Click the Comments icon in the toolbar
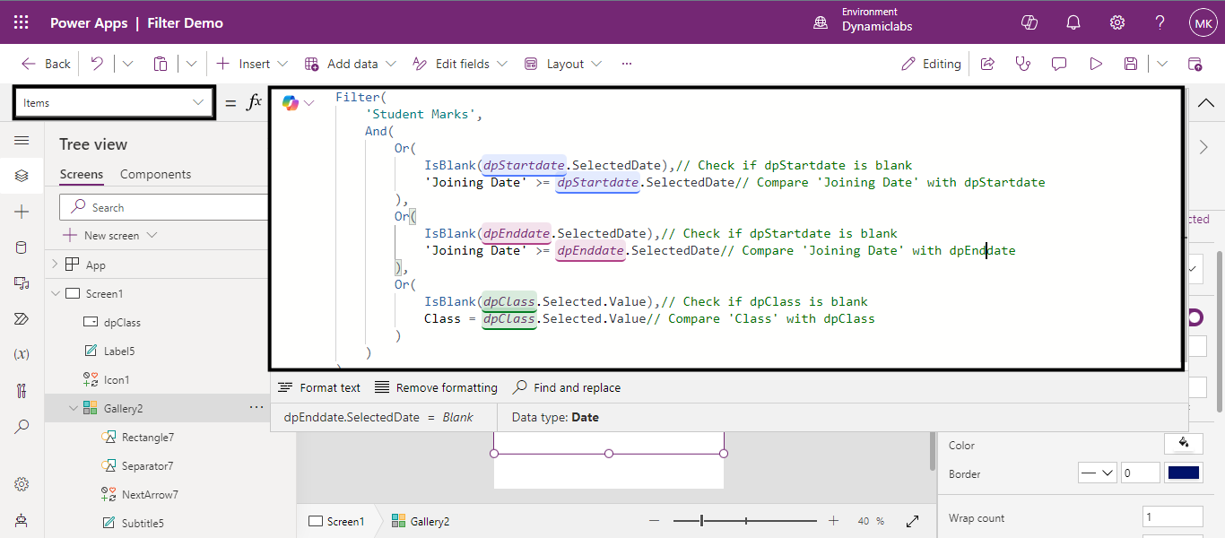The width and height of the screenshot is (1225, 538). tap(1059, 64)
